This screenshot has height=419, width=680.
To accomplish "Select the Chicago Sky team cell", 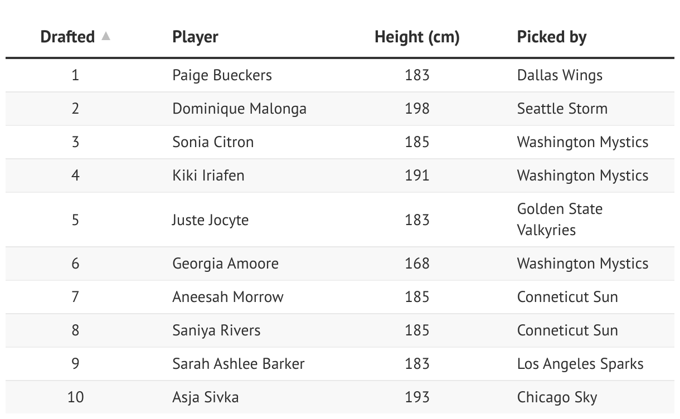I will [x=557, y=397].
